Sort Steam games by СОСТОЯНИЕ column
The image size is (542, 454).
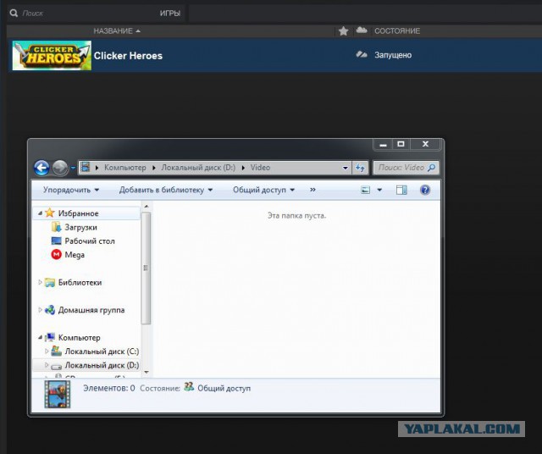pyautogui.click(x=397, y=30)
